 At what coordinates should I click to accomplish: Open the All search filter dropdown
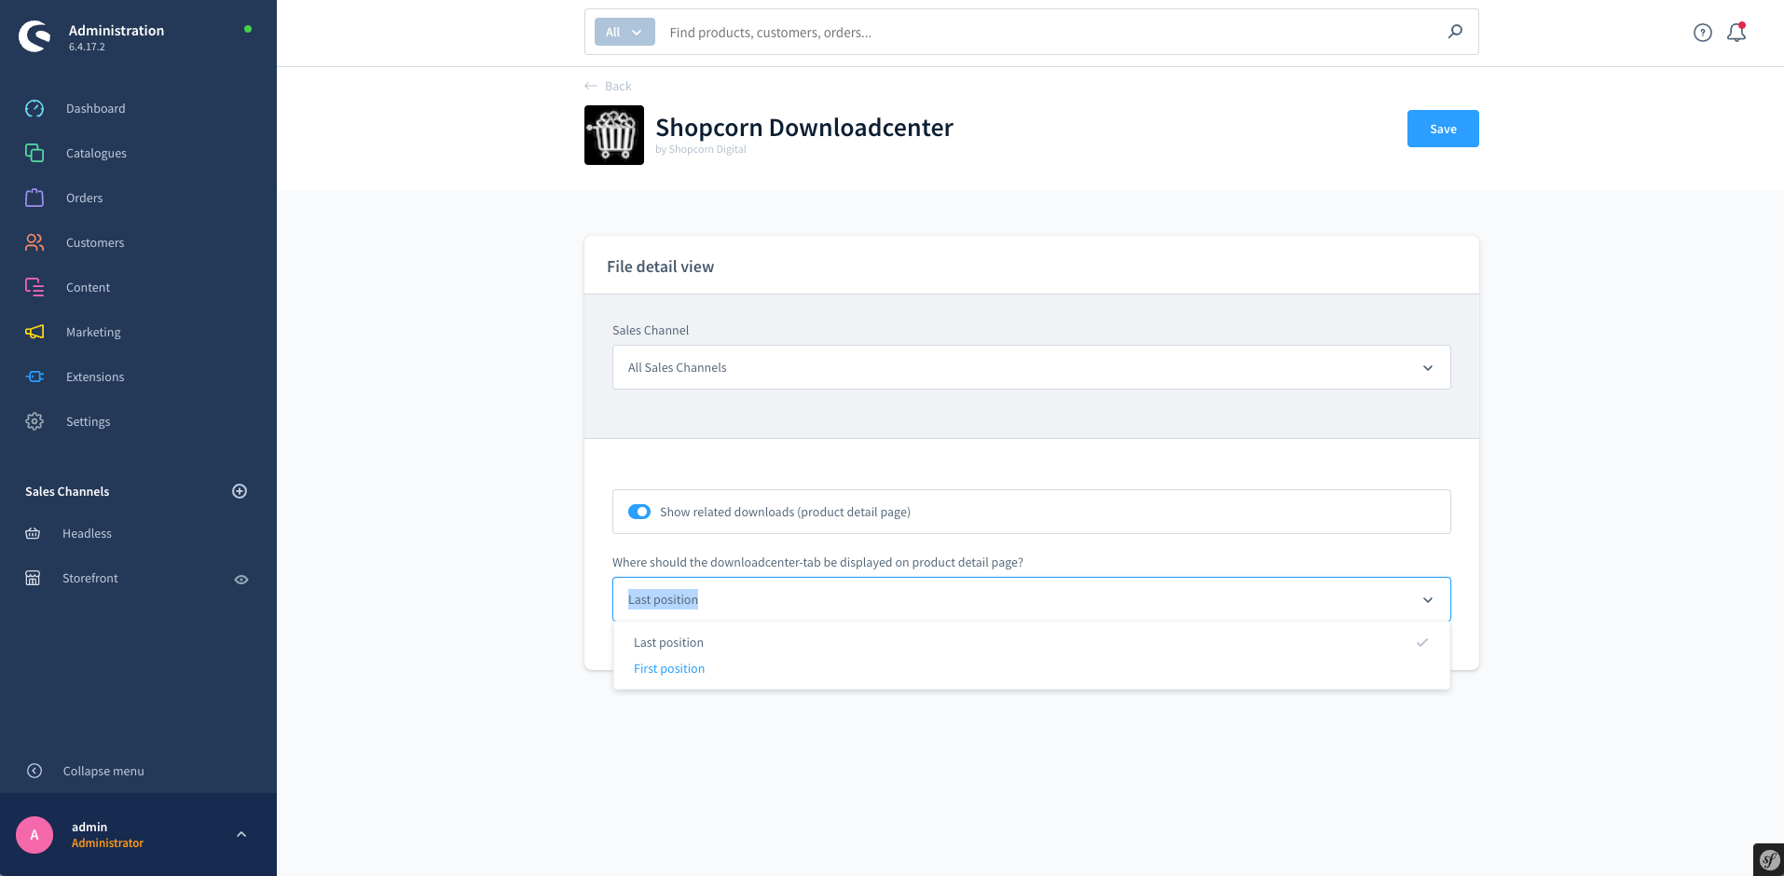[624, 32]
